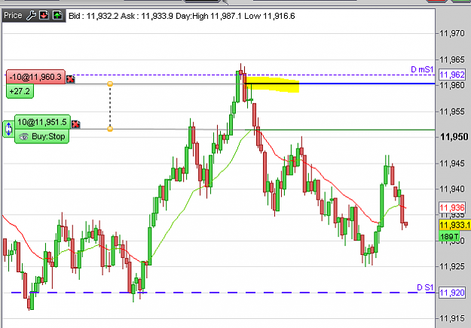Image resolution: width=471 pixels, height=328 pixels.
Task: Select the orange handle on the position line
Action: pos(110,84)
